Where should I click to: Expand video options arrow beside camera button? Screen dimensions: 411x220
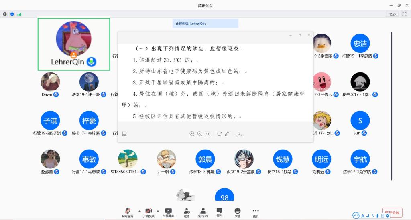(x=158, y=211)
